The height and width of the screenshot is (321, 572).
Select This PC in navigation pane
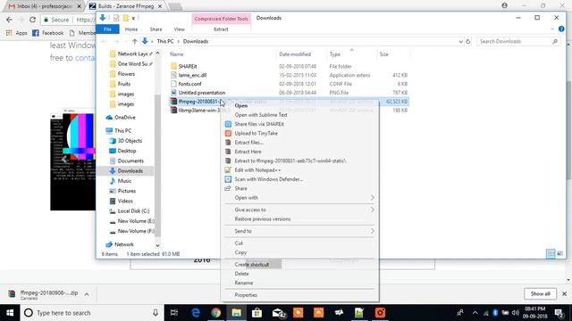pyautogui.click(x=123, y=130)
